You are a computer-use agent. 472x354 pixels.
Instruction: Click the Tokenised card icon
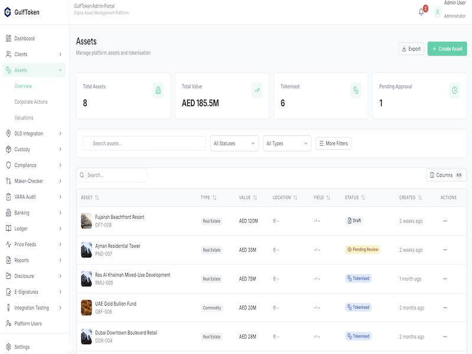click(356, 90)
